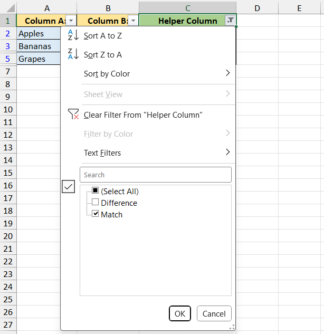Select the column E header
This screenshot has height=334, width=324.
tap(299, 8)
